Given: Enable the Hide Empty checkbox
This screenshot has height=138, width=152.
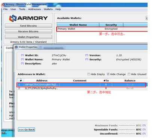Looking at the screenshot, I should [x=89, y=74].
